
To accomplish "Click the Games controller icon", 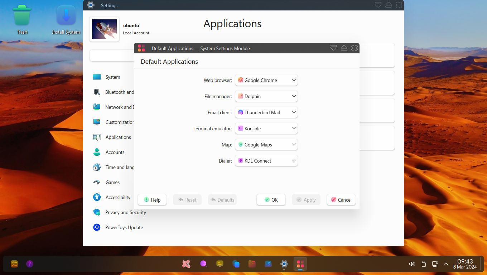I will [x=97, y=182].
